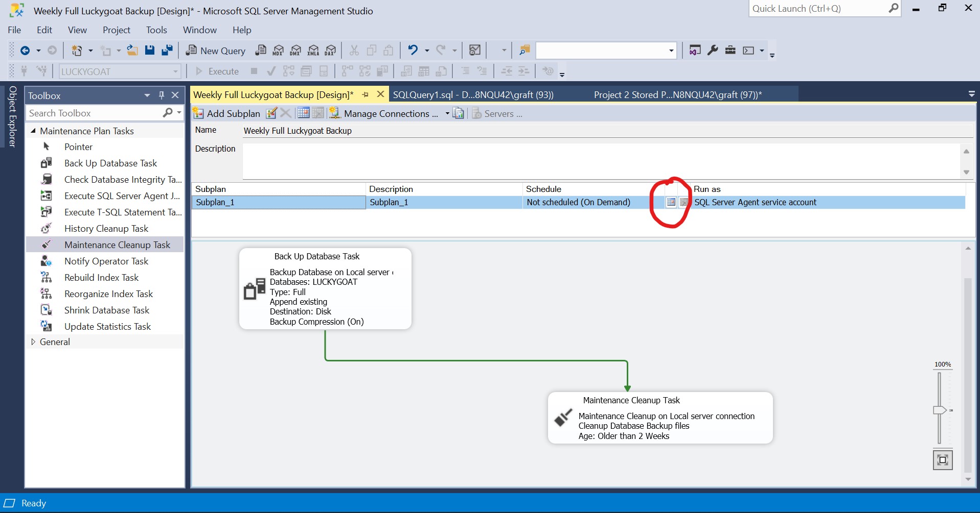Viewport: 980px width, 513px height.
Task: Click the zoom slider handle in designer
Action: [939, 410]
